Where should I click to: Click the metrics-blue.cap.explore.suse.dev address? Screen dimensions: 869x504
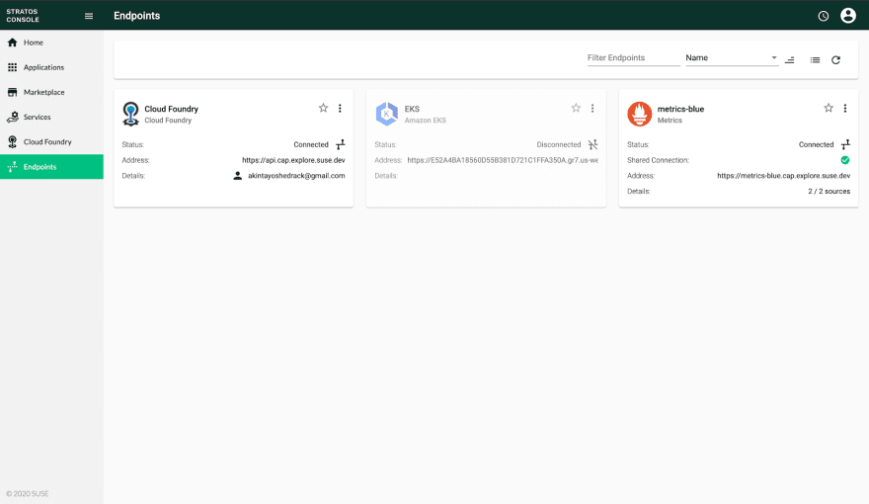coord(784,176)
